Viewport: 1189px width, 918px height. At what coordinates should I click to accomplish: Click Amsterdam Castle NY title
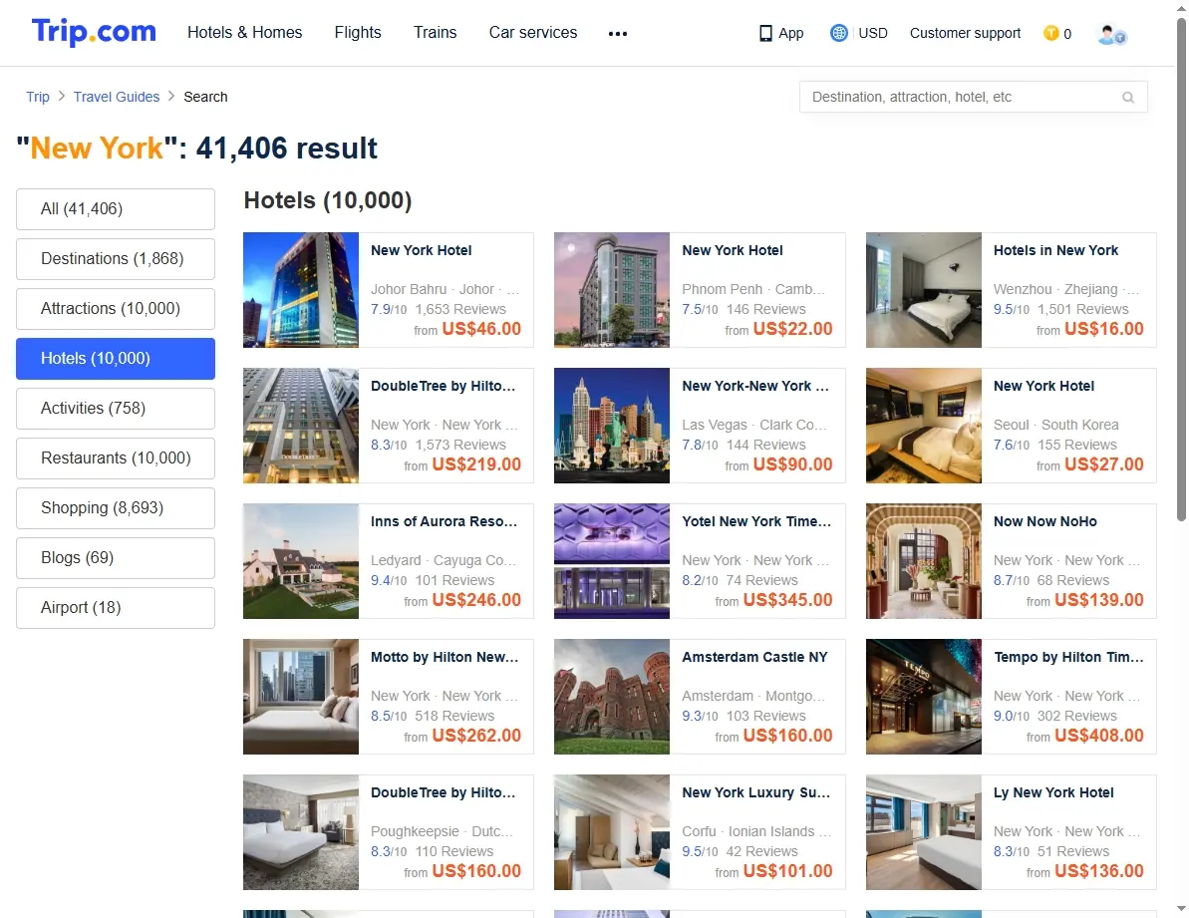pos(754,657)
